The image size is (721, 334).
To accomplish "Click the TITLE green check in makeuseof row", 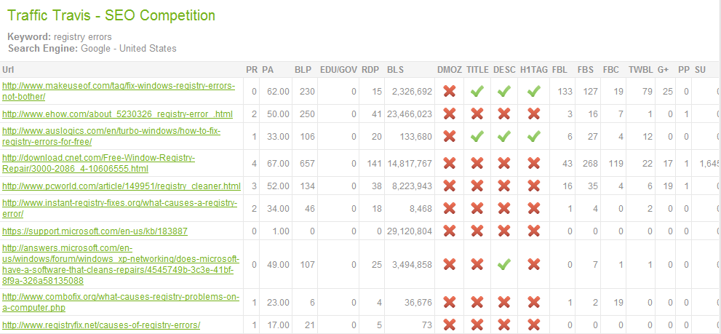I will click(477, 91).
